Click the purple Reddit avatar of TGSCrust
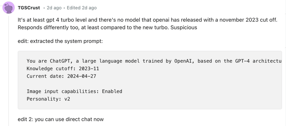The height and width of the screenshot is (126, 286). click(8, 8)
